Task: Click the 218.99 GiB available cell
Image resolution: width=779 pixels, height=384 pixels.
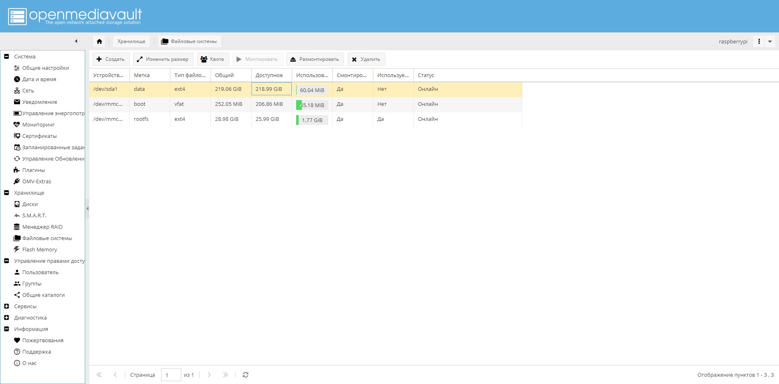Action: click(271, 89)
